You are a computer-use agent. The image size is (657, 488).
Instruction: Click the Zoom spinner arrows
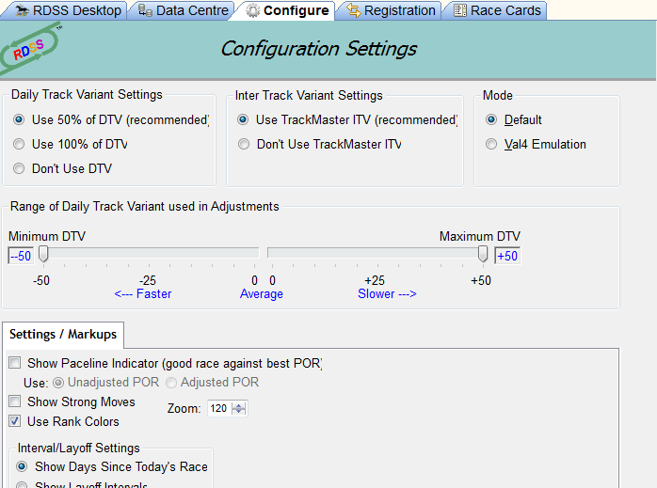click(239, 408)
